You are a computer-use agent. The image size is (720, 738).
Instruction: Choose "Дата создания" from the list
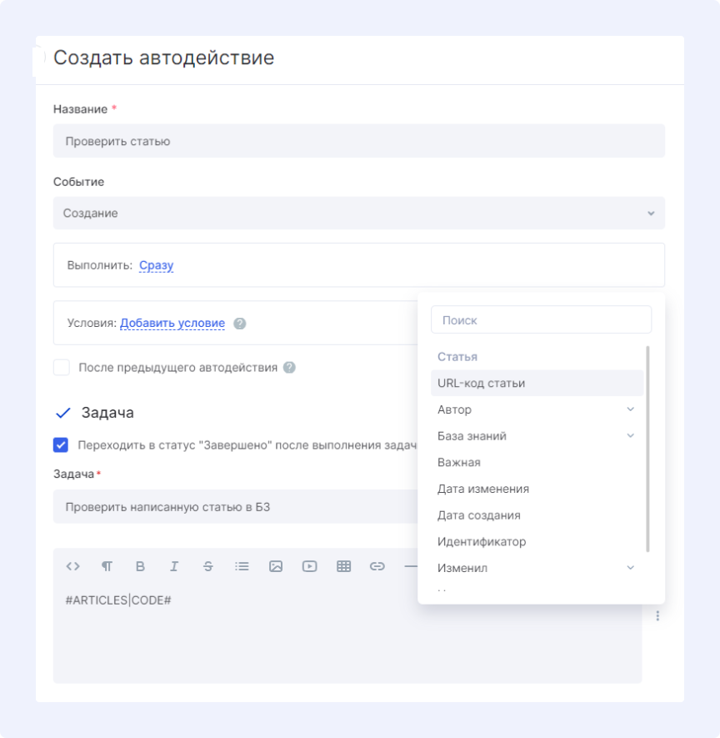coord(479,515)
